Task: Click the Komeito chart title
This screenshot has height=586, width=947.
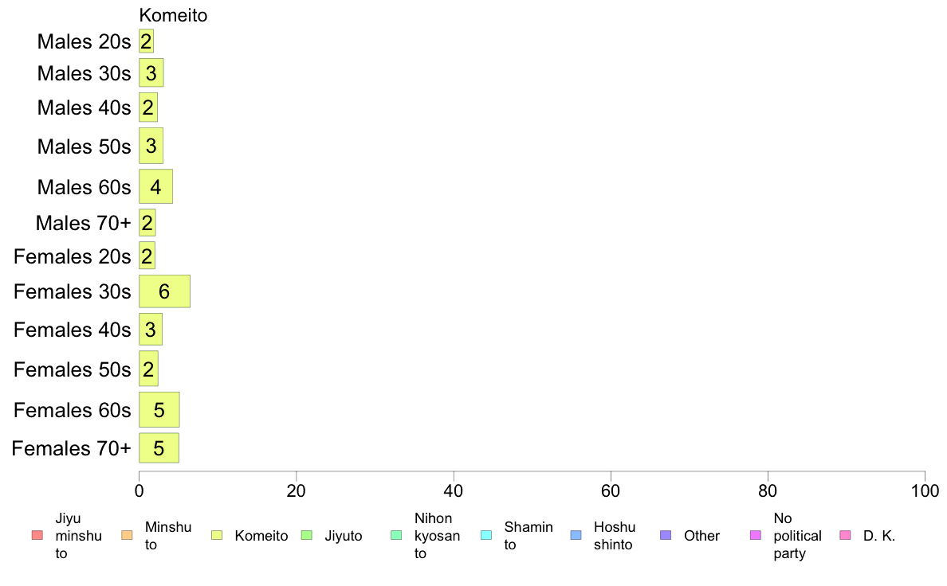Action: tap(173, 15)
